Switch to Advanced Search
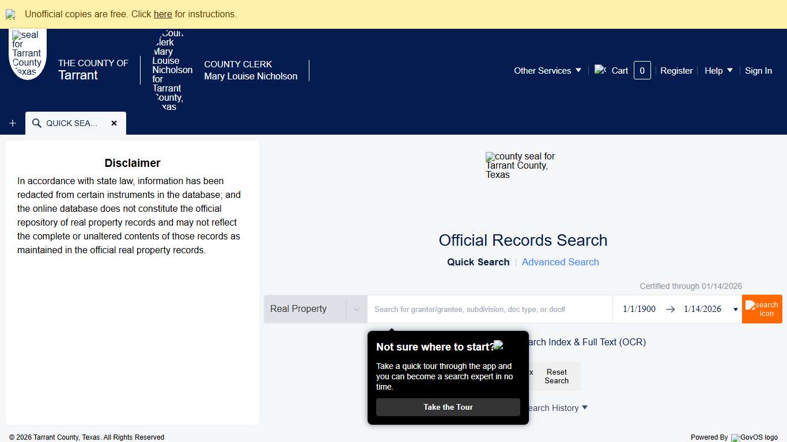 point(560,262)
